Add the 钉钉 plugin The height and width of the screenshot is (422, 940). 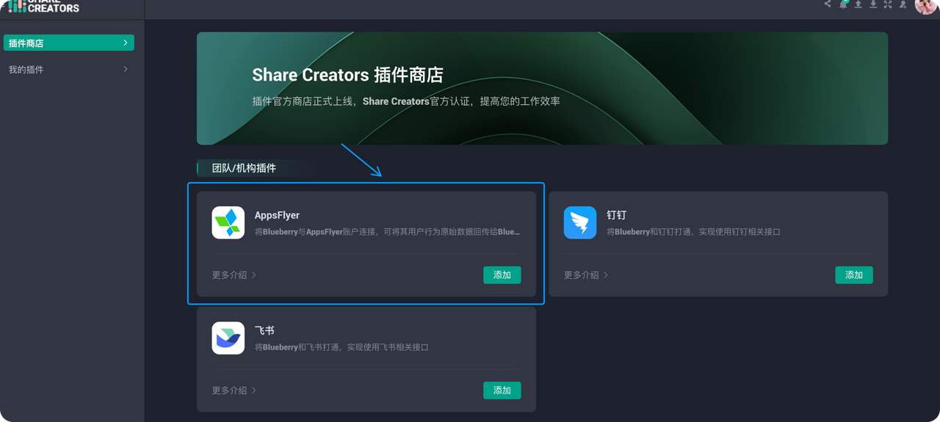click(854, 275)
